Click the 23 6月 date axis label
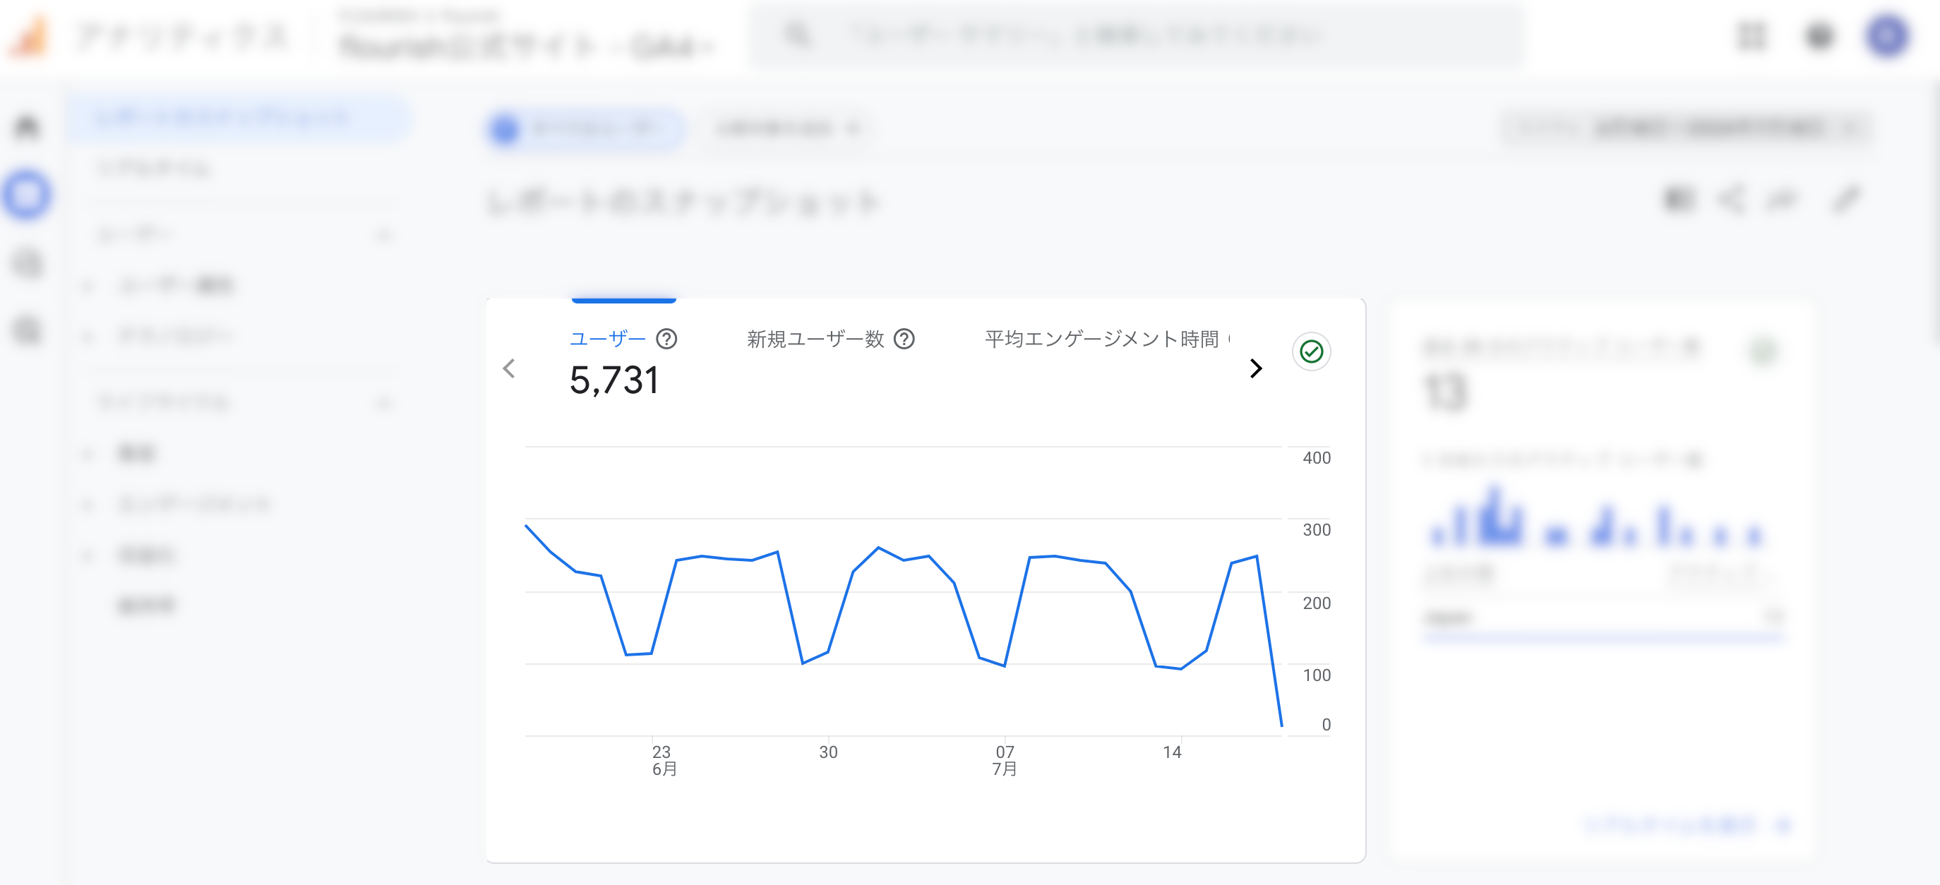Screen dimensions: 1940x885 click(x=664, y=760)
